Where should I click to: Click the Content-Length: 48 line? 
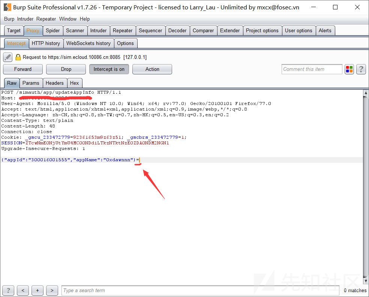coord(28,126)
